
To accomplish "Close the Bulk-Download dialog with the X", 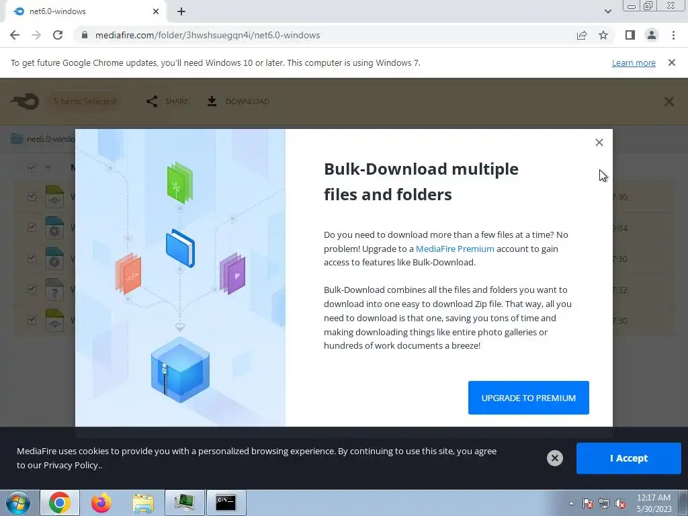I will (599, 142).
